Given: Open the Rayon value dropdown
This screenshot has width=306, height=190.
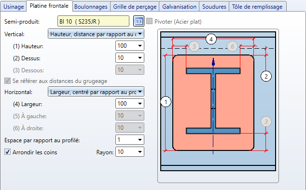Looking at the screenshot, I should tap(140, 152).
